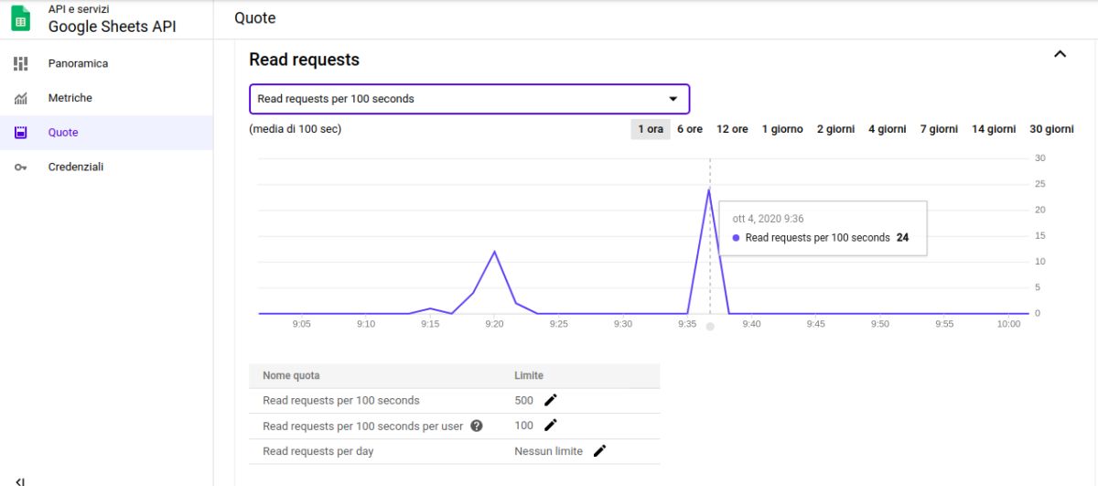Click the Panoramica dashboard icon
Image resolution: width=1098 pixels, height=486 pixels.
click(x=21, y=63)
